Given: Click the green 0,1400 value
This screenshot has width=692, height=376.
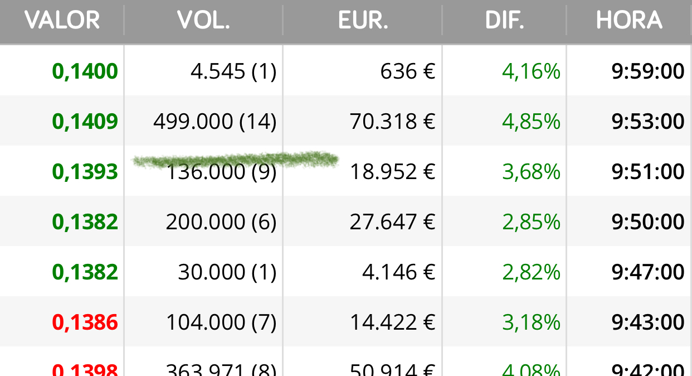Looking at the screenshot, I should [x=85, y=71].
